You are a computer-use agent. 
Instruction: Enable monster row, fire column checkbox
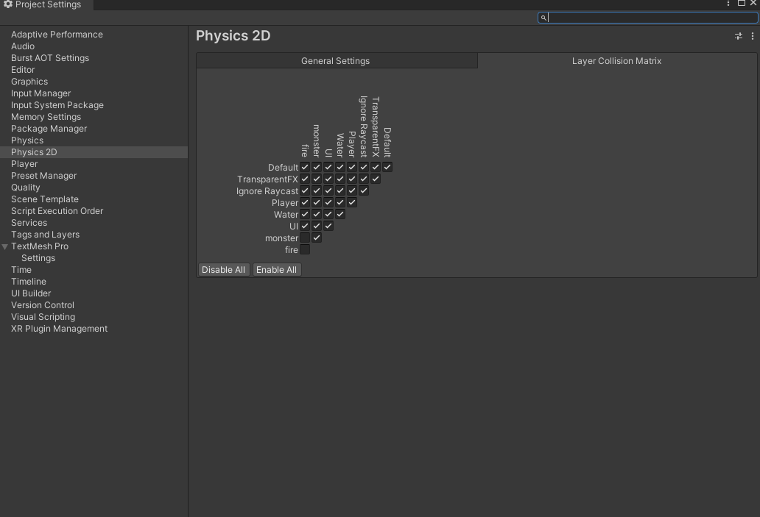(x=305, y=238)
